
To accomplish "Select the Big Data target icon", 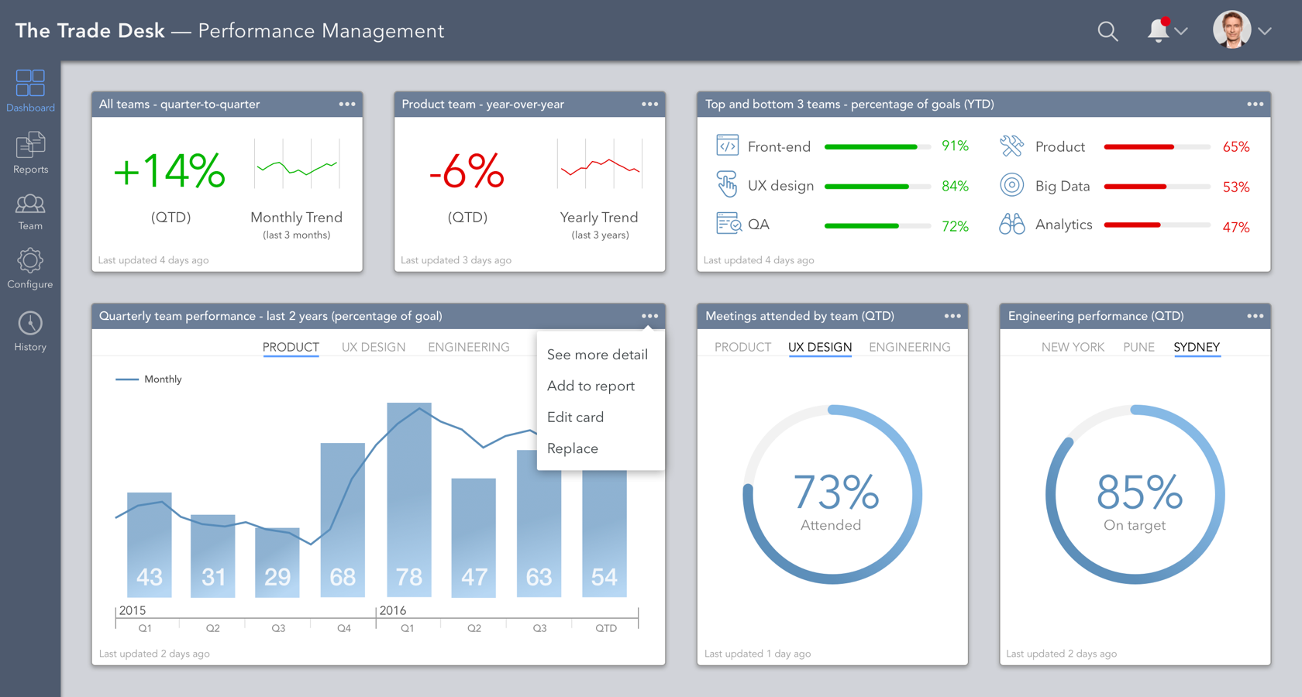I will (x=1011, y=185).
